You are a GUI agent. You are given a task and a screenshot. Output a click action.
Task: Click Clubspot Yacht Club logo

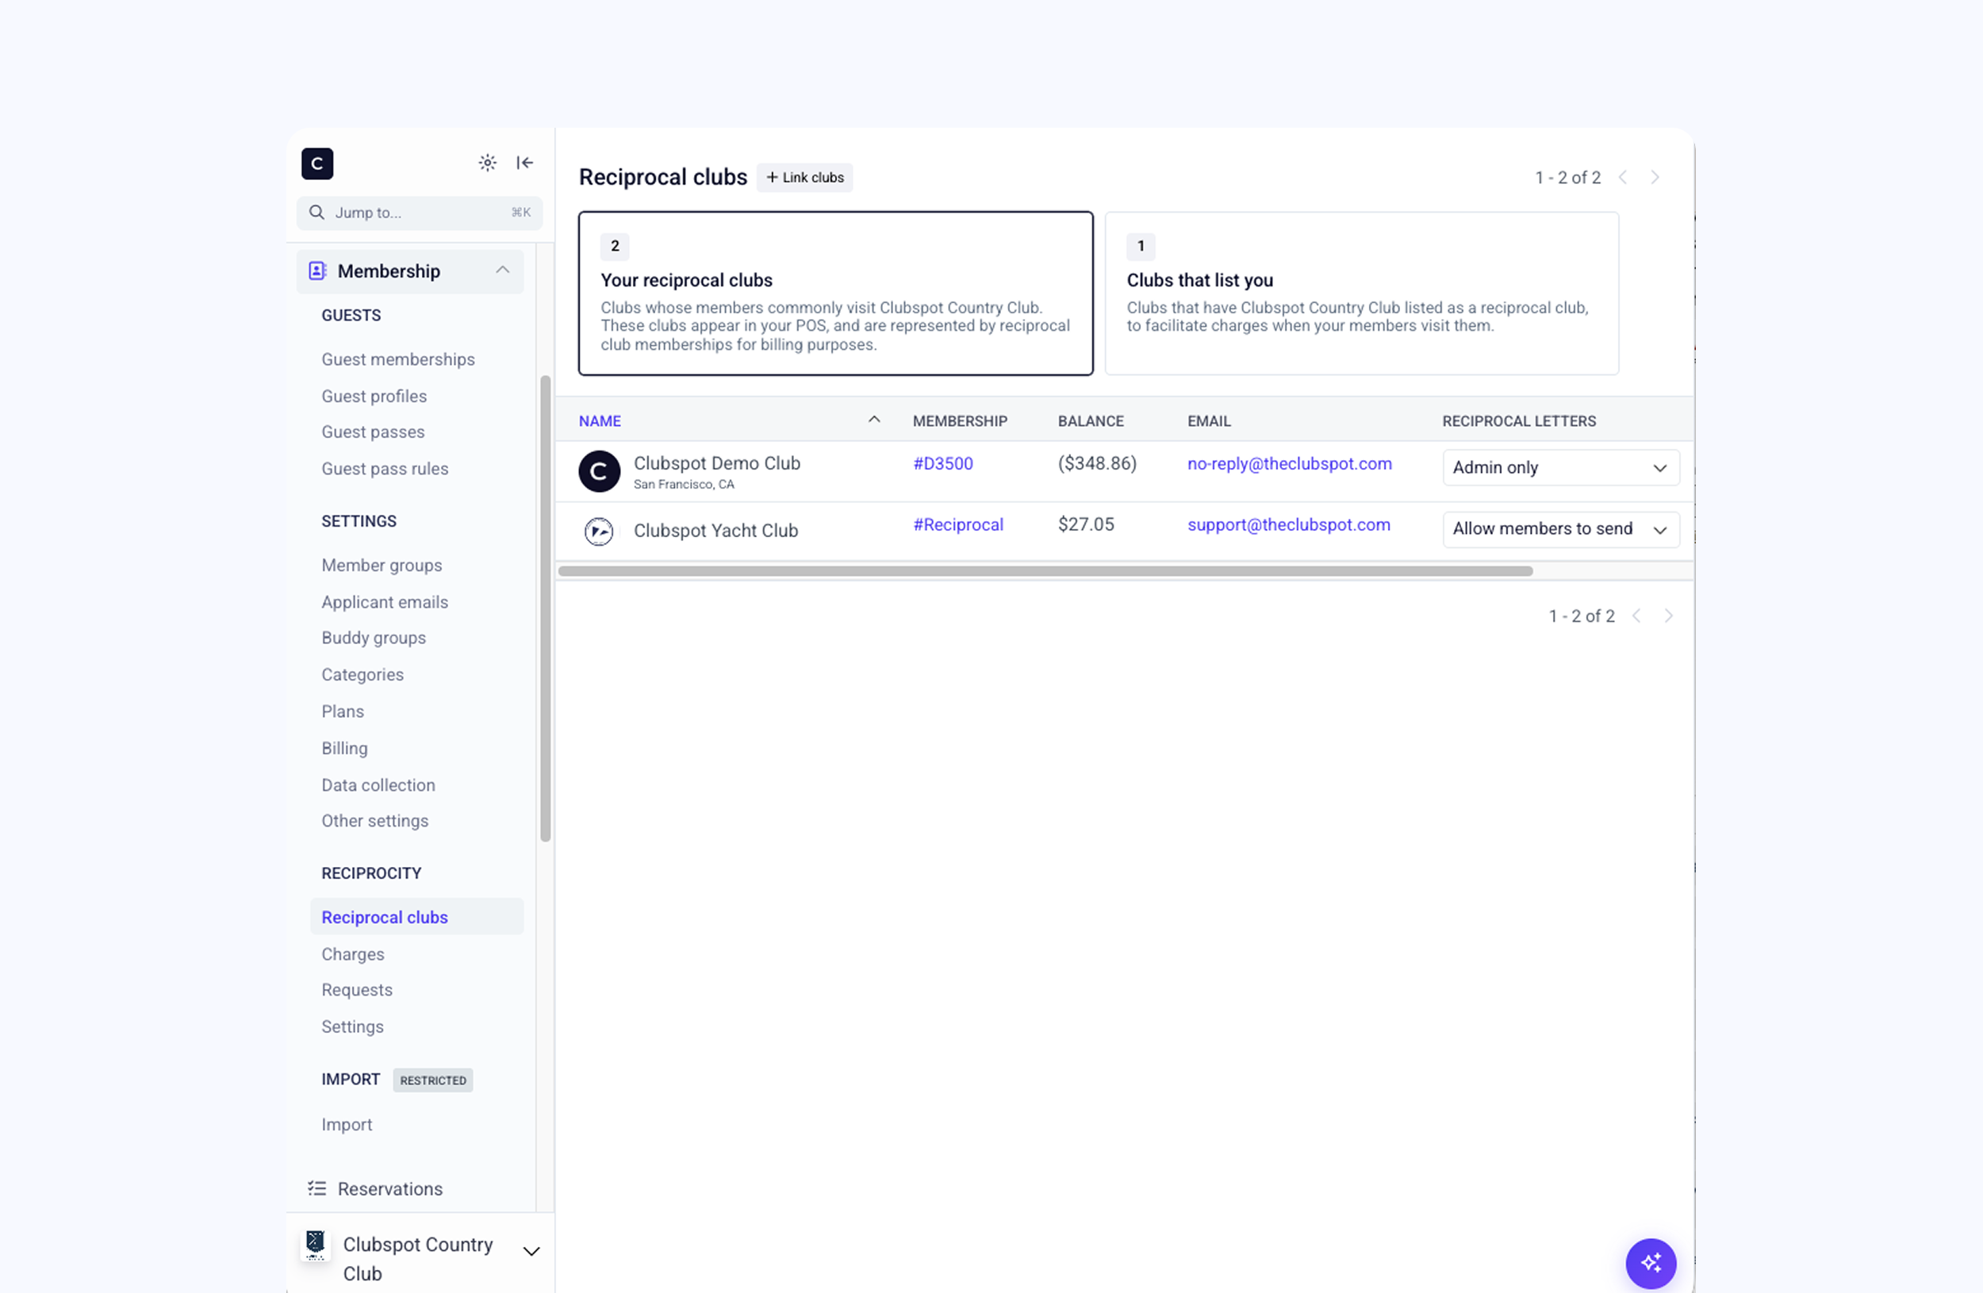598,531
